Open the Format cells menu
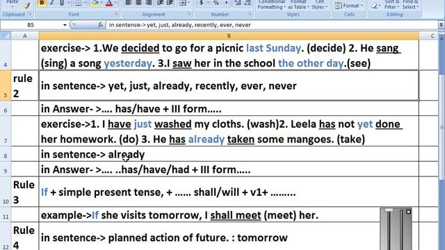The image size is (445, 250). pyautogui.click(x=349, y=6)
